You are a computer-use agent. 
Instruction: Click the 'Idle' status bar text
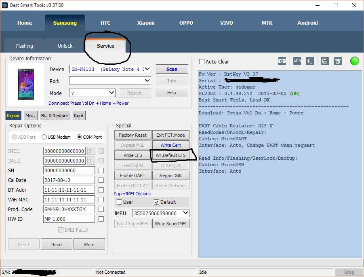203,272
